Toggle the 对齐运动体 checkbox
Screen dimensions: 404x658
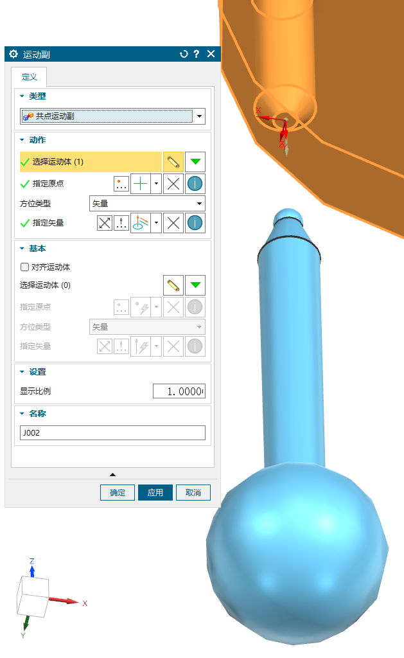click(x=25, y=267)
